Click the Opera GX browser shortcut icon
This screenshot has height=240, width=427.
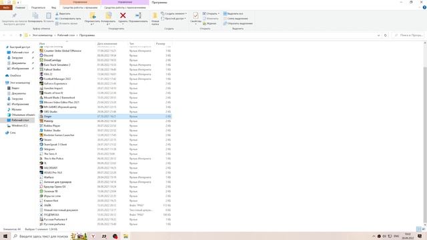click(41, 187)
